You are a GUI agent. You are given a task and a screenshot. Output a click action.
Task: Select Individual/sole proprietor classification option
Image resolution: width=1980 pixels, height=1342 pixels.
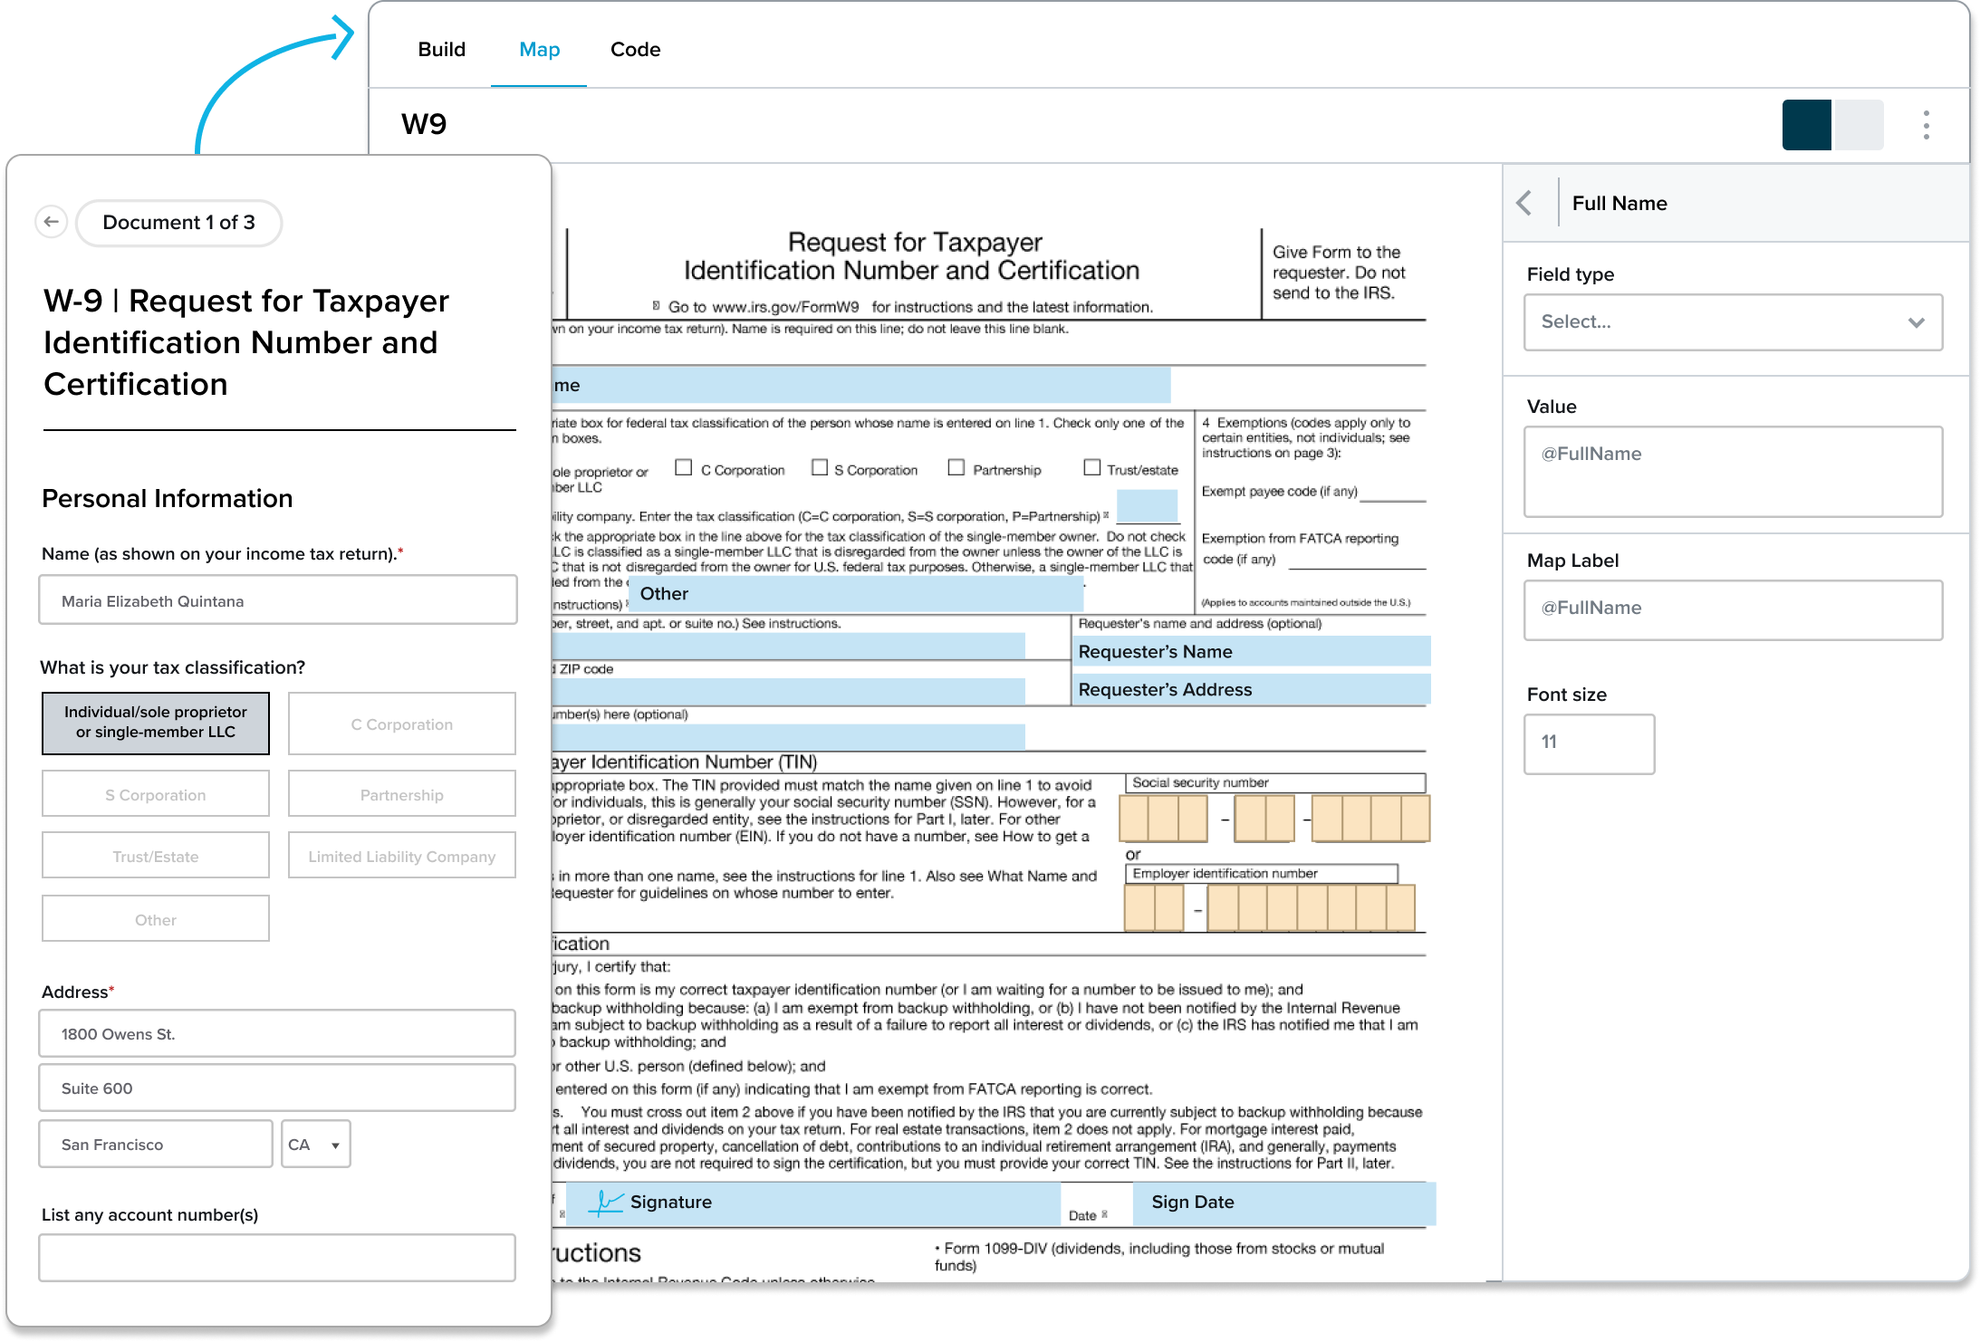(x=156, y=723)
